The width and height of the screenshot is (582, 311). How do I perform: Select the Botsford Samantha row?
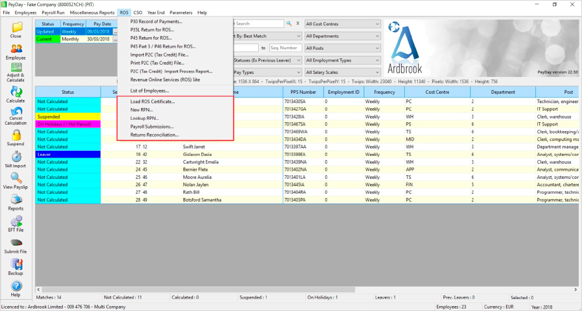click(x=307, y=200)
